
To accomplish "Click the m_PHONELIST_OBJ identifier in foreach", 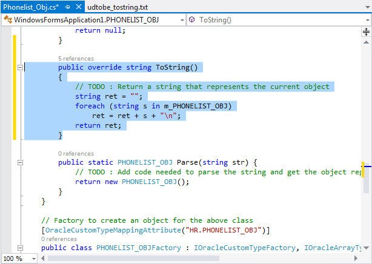I will [x=196, y=106].
